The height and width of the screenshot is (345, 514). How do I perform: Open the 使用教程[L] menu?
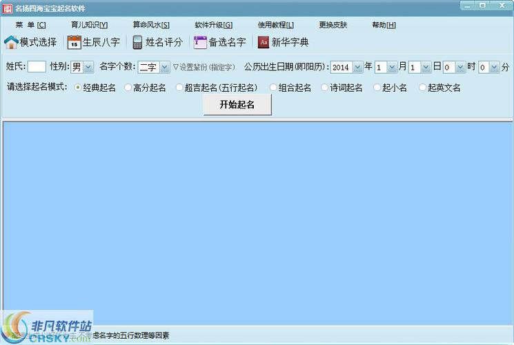point(276,25)
